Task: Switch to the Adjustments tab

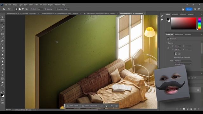Action: click(179, 35)
